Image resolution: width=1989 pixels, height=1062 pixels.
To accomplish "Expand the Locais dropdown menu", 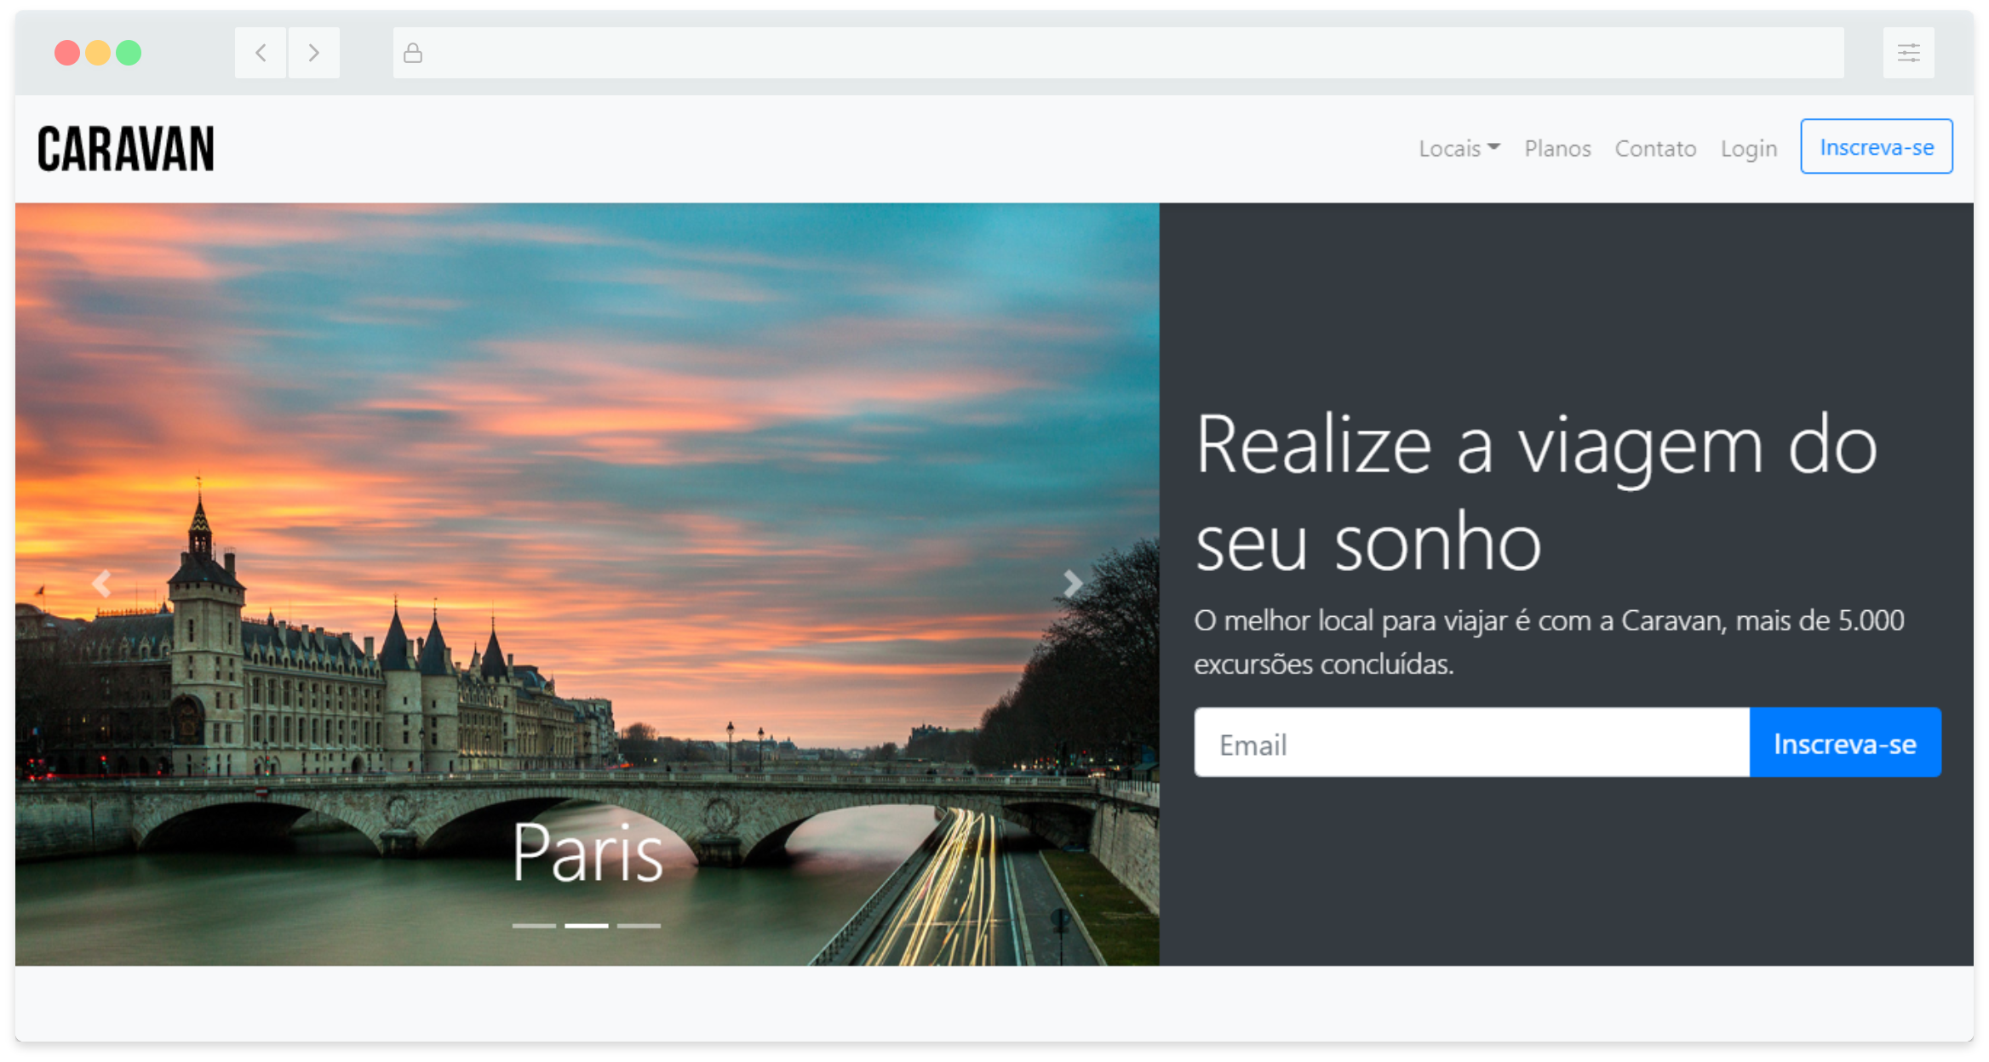I will click(x=1459, y=148).
